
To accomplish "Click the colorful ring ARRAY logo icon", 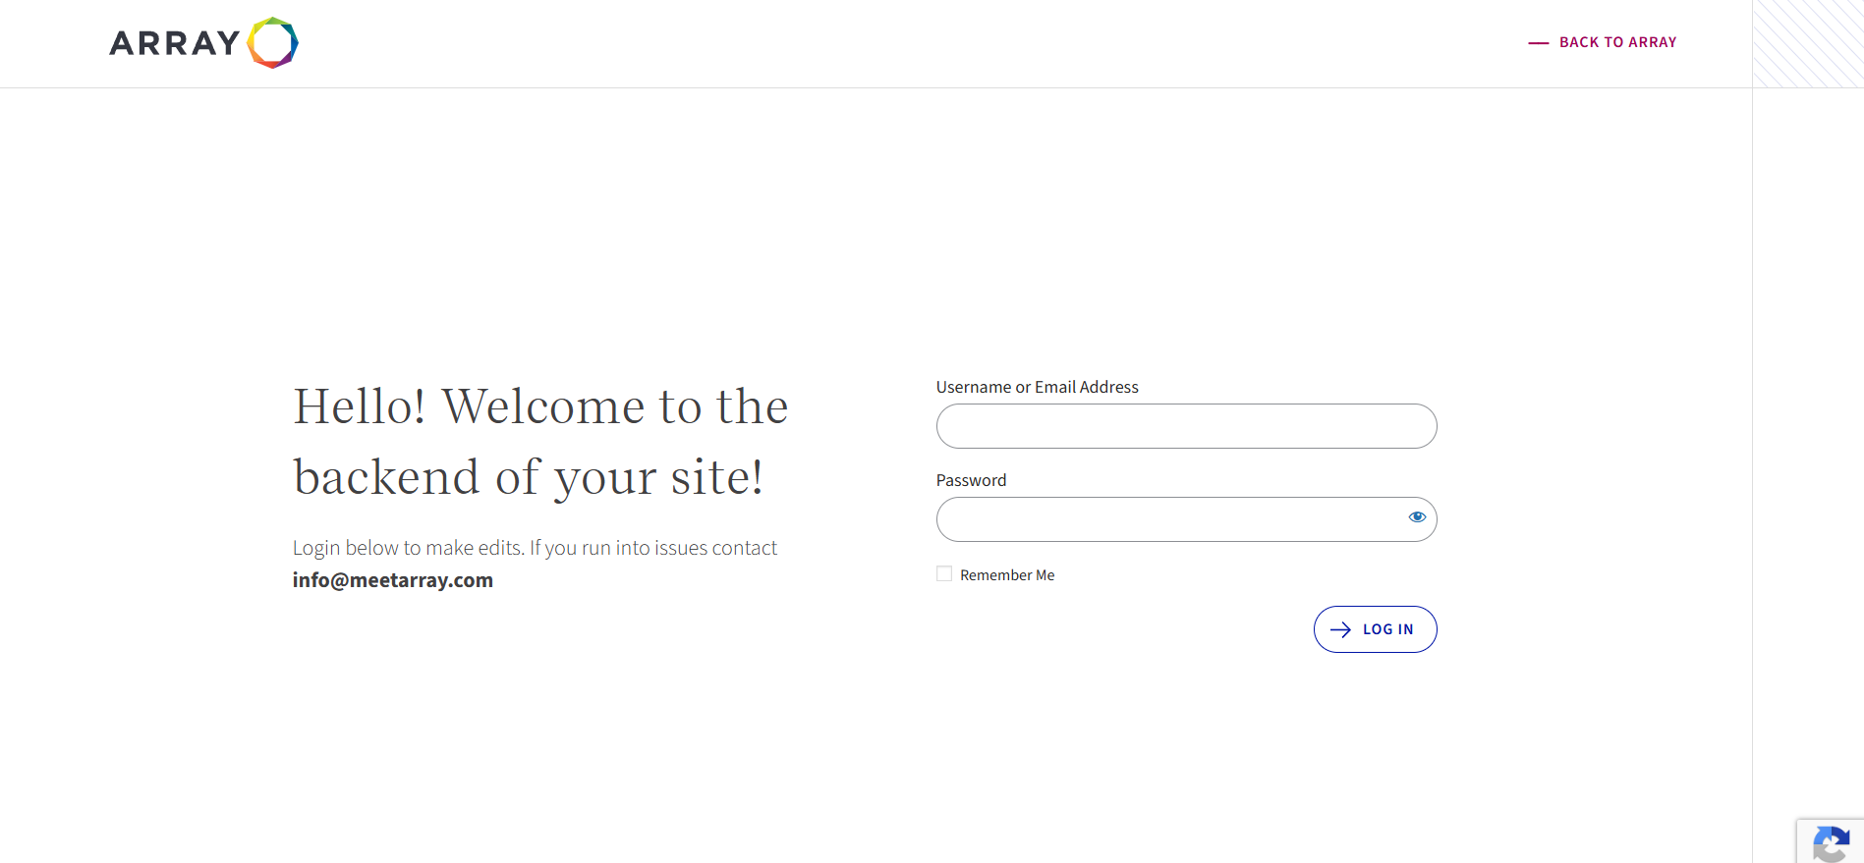I will click(272, 43).
